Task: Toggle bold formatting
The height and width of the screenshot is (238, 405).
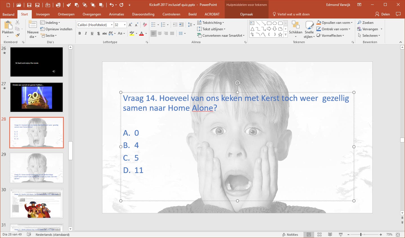Action: (x=80, y=33)
